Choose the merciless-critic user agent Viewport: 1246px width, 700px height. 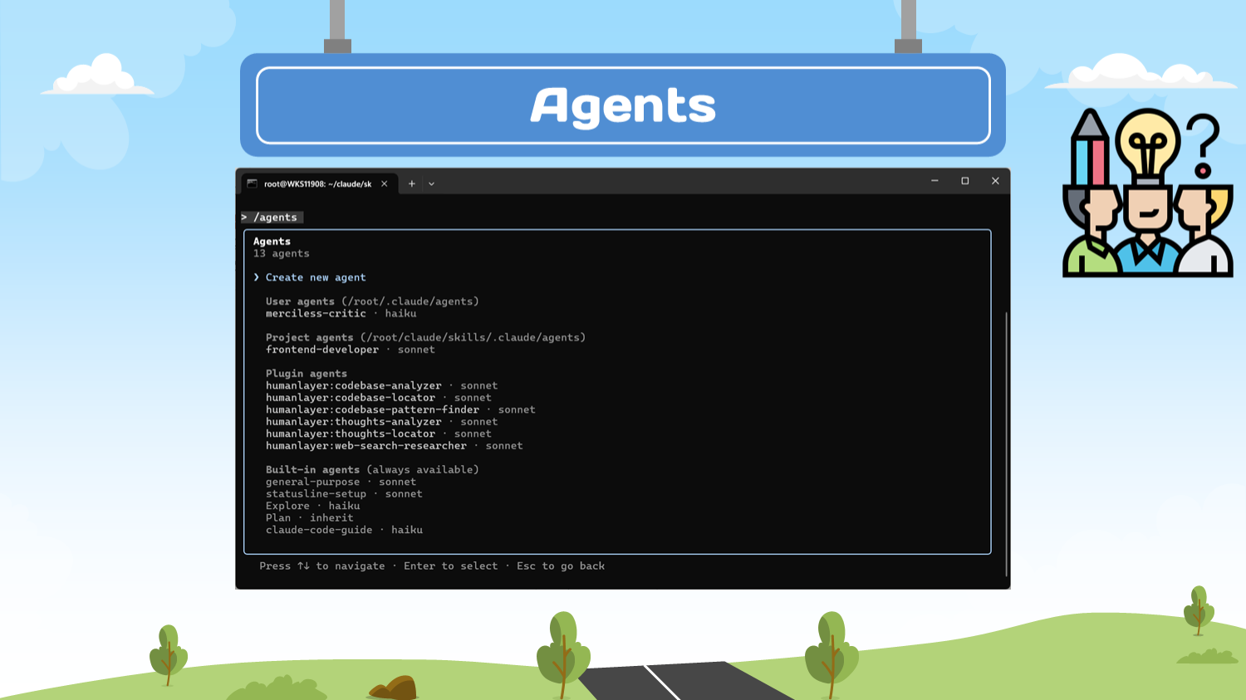tap(316, 314)
